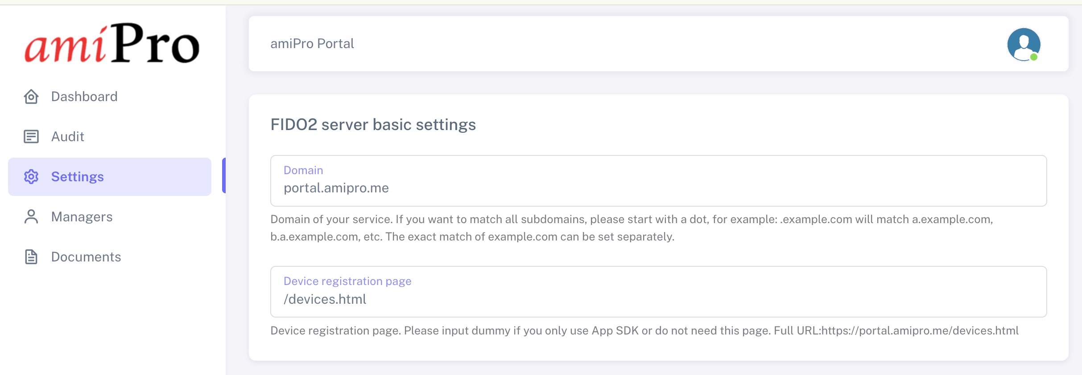Navigate to Managers
The width and height of the screenshot is (1082, 375).
[x=82, y=217]
